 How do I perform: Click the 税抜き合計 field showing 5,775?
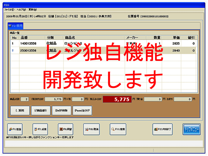click(54, 99)
